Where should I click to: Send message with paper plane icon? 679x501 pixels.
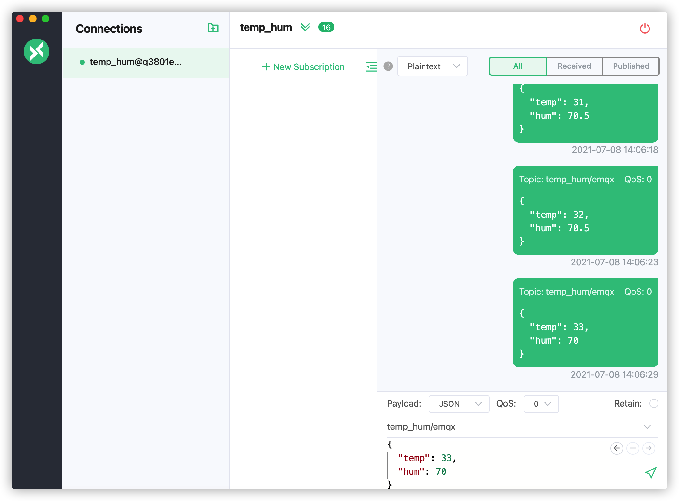(x=651, y=472)
